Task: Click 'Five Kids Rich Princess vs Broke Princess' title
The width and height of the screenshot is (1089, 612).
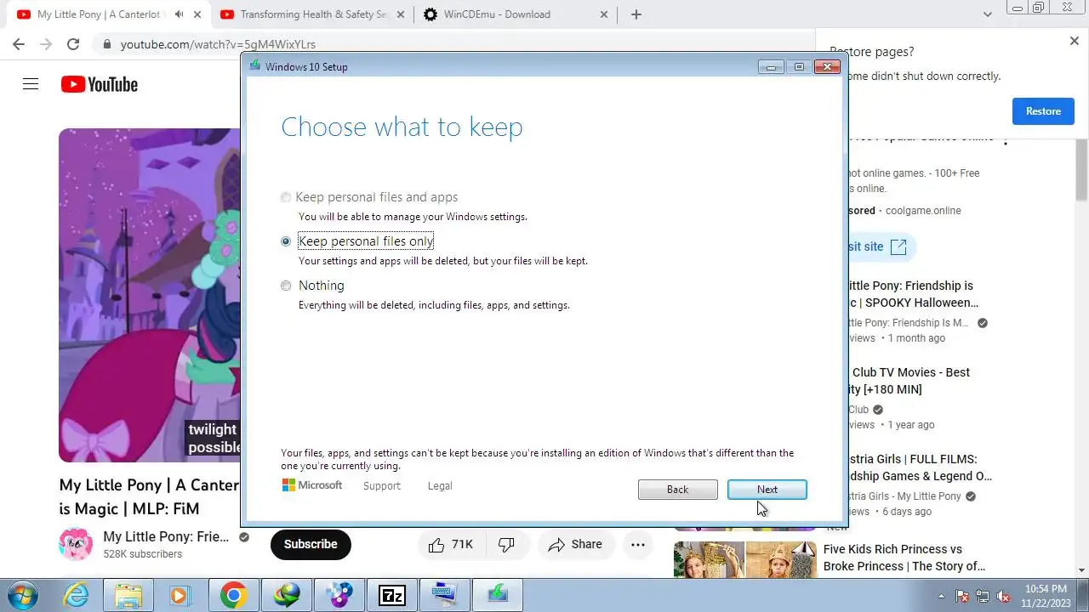Action: click(904, 558)
